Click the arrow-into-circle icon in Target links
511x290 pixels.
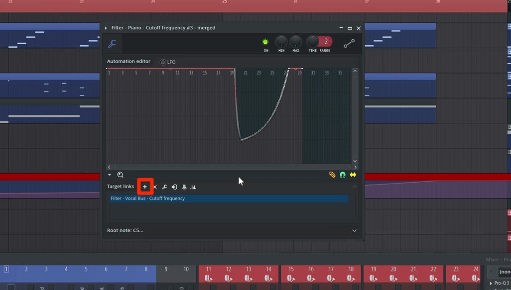(174, 187)
